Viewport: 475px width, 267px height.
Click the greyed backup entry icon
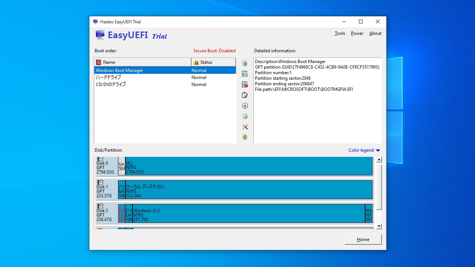pyautogui.click(x=245, y=116)
